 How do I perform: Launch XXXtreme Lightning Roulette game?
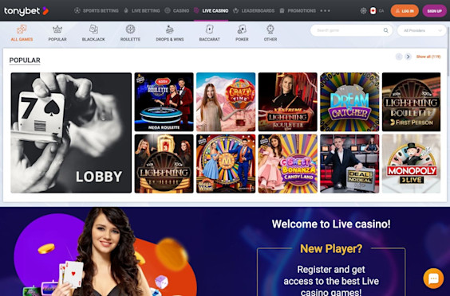[x=288, y=102]
